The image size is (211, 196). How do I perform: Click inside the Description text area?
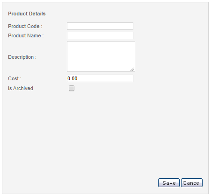coord(101,56)
